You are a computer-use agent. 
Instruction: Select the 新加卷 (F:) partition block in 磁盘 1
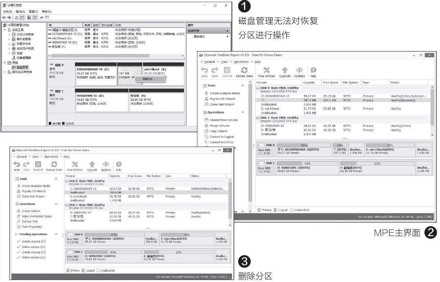pyautogui.click(x=157, y=100)
